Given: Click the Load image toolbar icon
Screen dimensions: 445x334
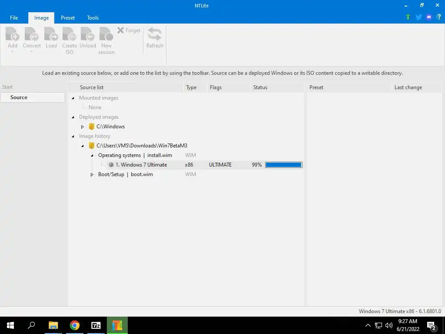Looking at the screenshot, I should (x=51, y=34).
